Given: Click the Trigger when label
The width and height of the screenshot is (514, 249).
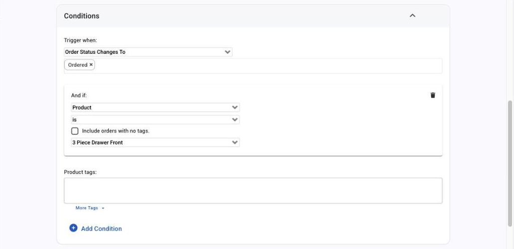Looking at the screenshot, I should click(81, 40).
